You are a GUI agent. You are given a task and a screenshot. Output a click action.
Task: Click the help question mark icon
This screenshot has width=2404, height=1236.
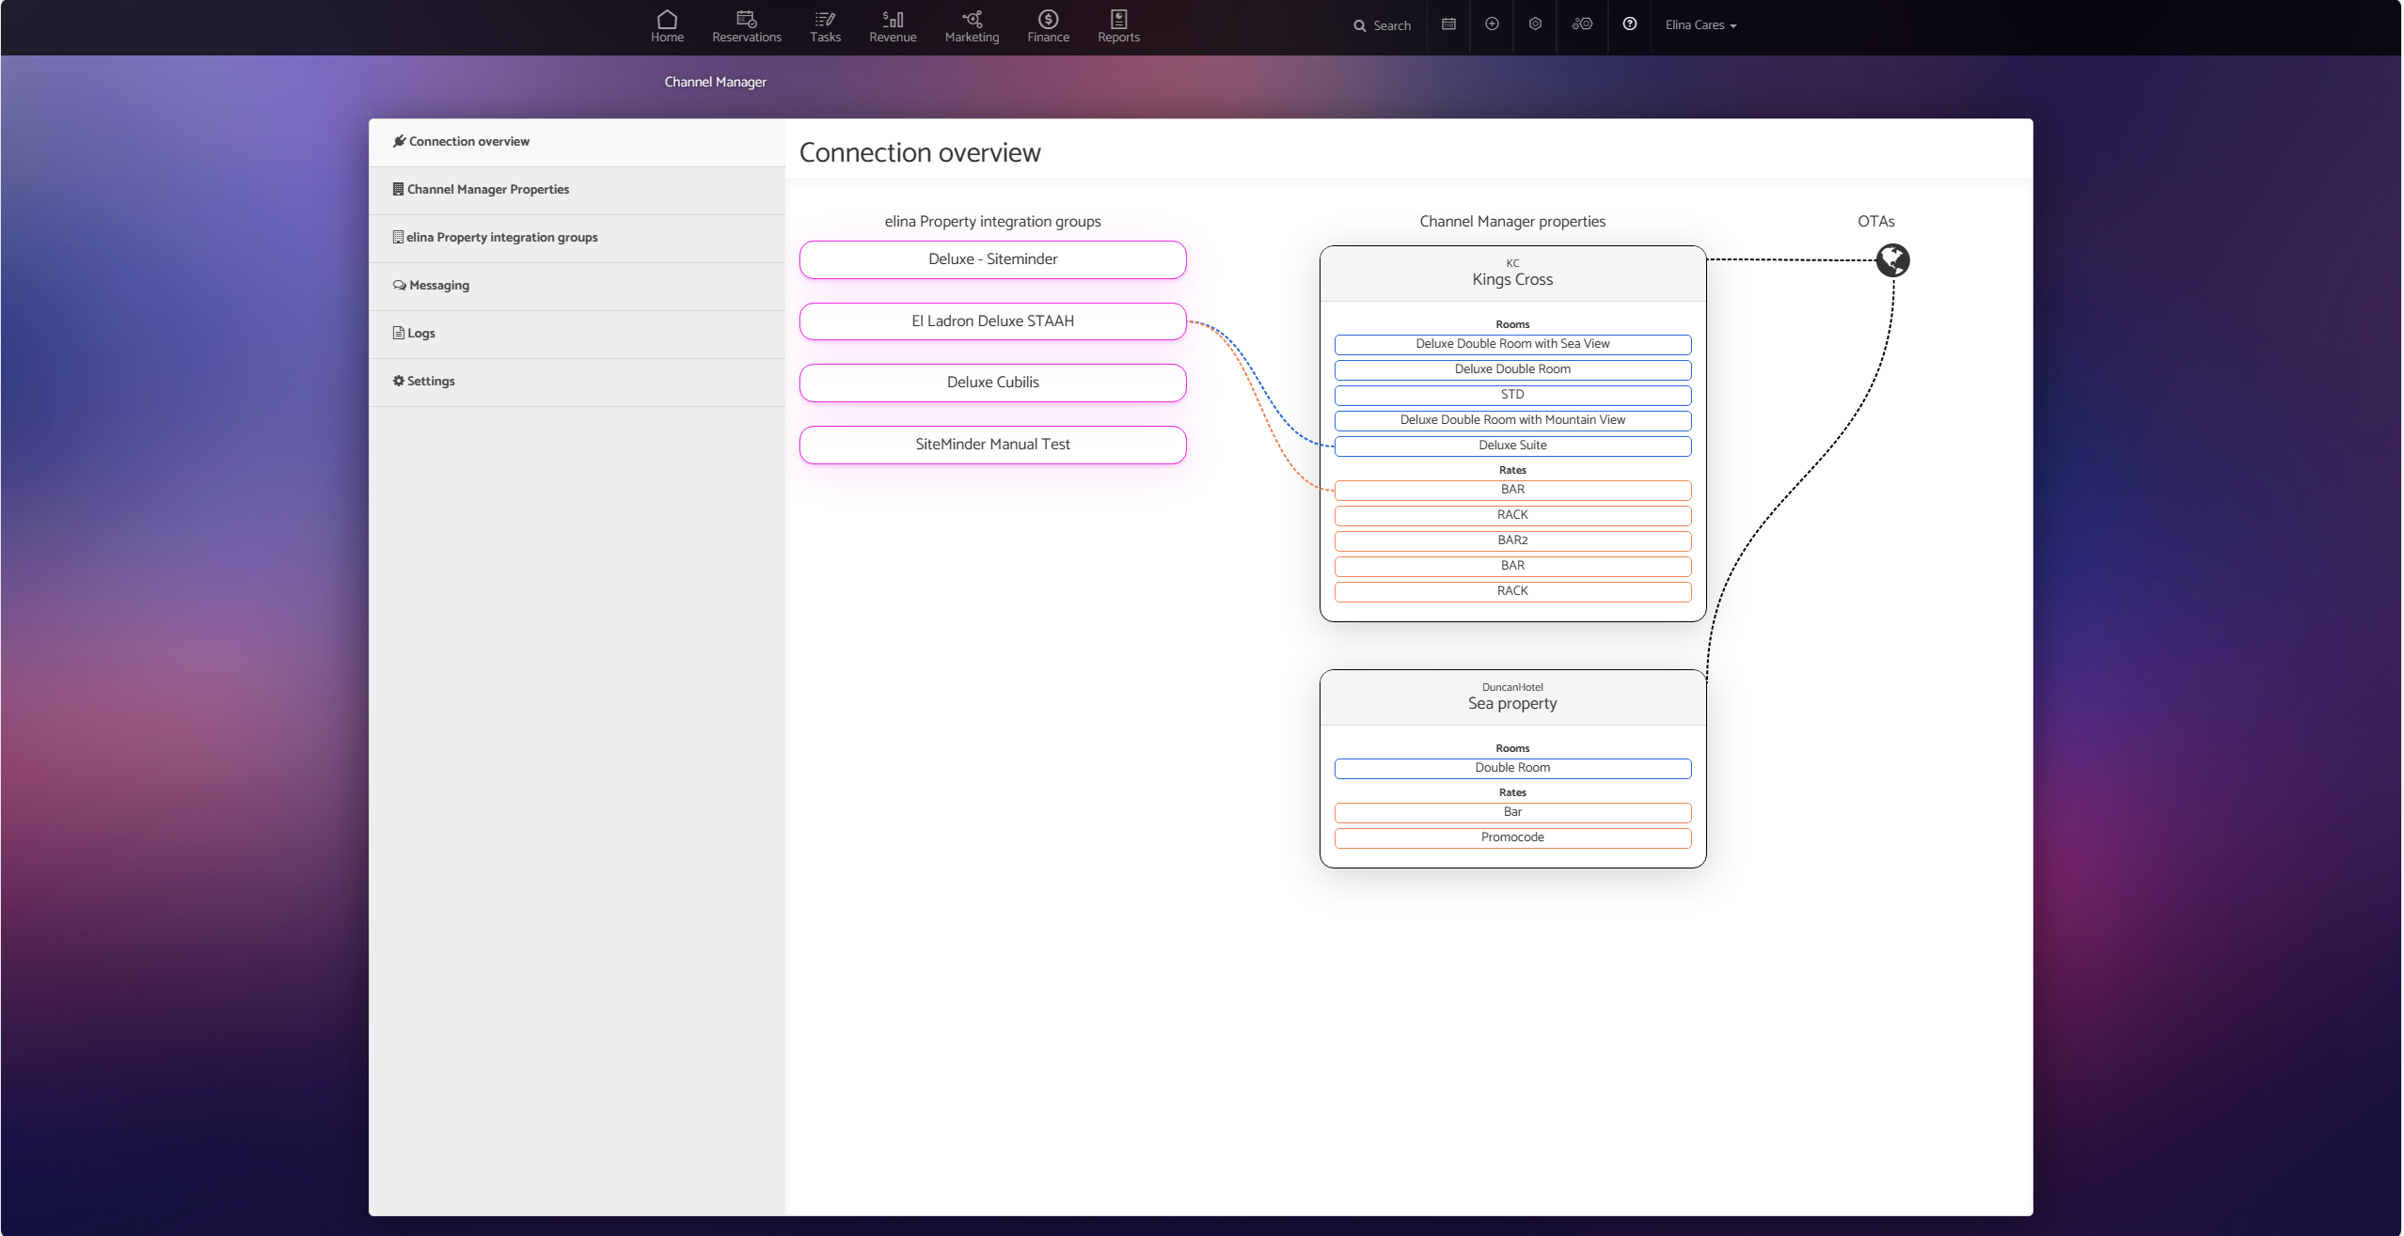point(1630,24)
